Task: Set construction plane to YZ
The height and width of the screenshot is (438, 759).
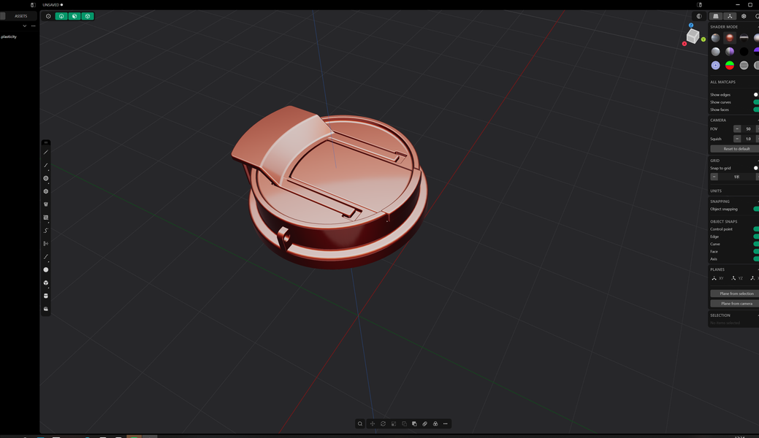Action: (x=737, y=279)
